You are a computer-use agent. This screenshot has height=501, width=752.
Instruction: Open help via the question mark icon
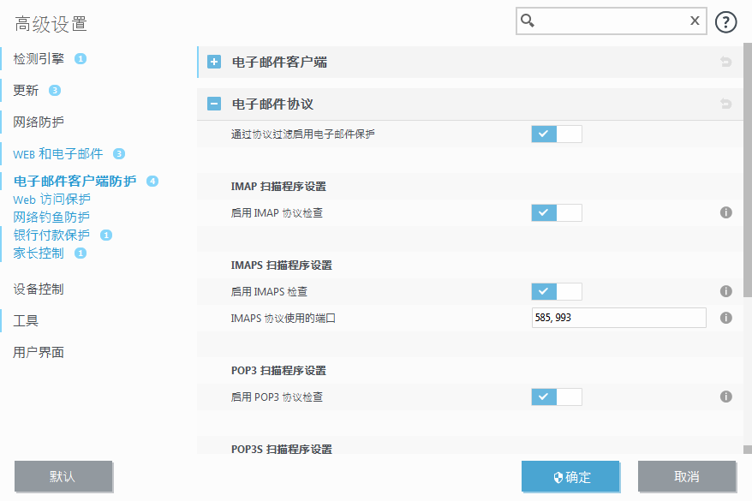click(x=725, y=21)
